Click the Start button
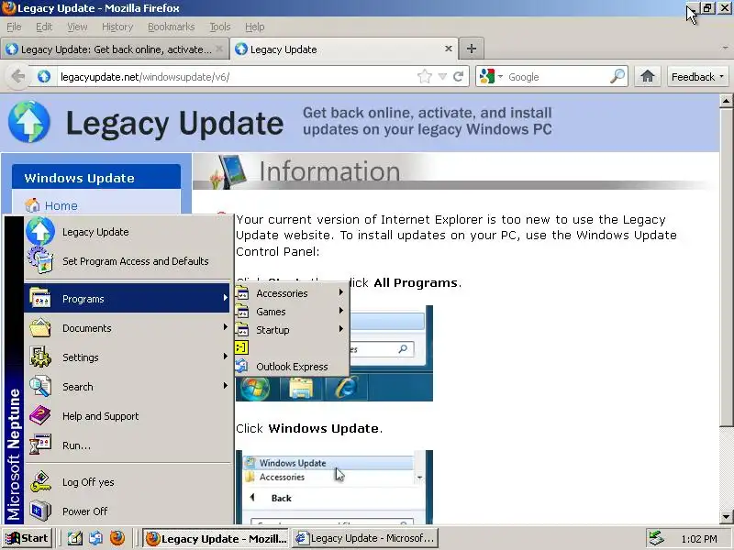The height and width of the screenshot is (550, 734). click(28, 538)
